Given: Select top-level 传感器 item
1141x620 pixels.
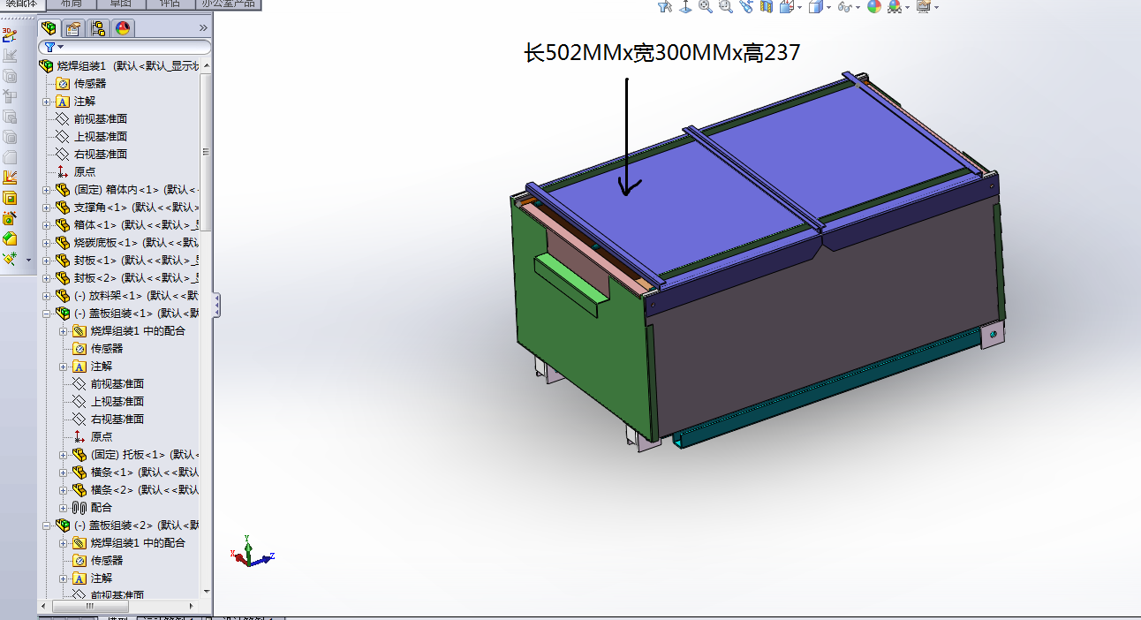Looking at the screenshot, I should 89,83.
